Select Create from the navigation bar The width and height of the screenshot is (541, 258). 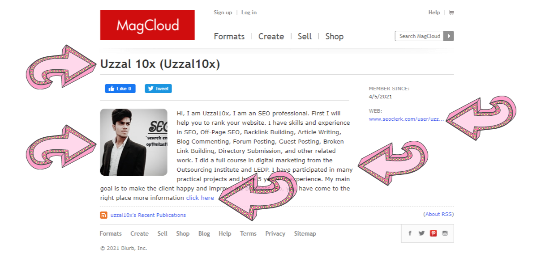pos(271,36)
